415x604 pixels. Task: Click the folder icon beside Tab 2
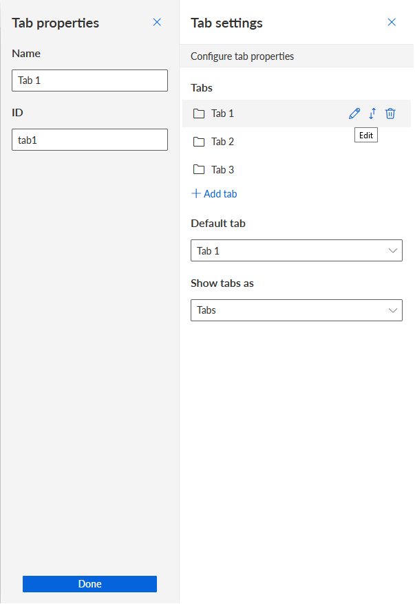point(199,142)
